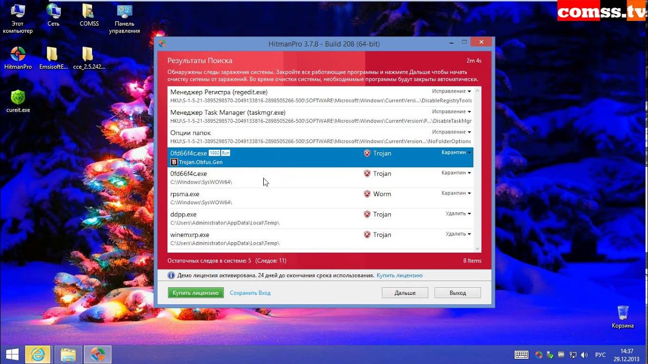Open Исправление dropdown for Менеджер Регистра
The image size is (648, 364).
(452, 92)
